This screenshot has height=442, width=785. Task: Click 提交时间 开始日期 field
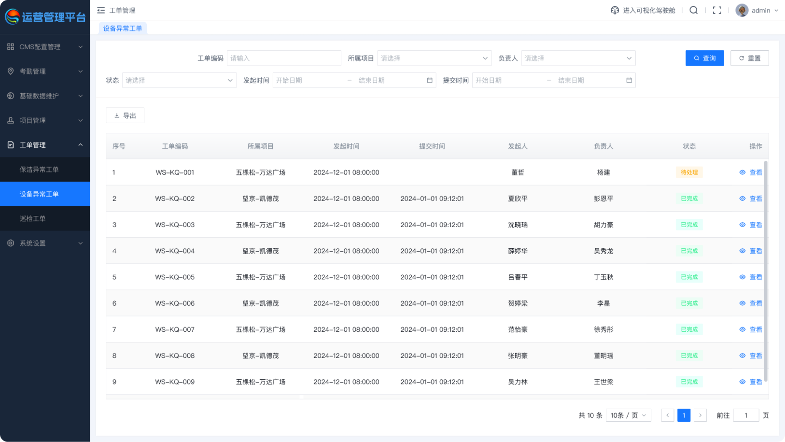508,80
